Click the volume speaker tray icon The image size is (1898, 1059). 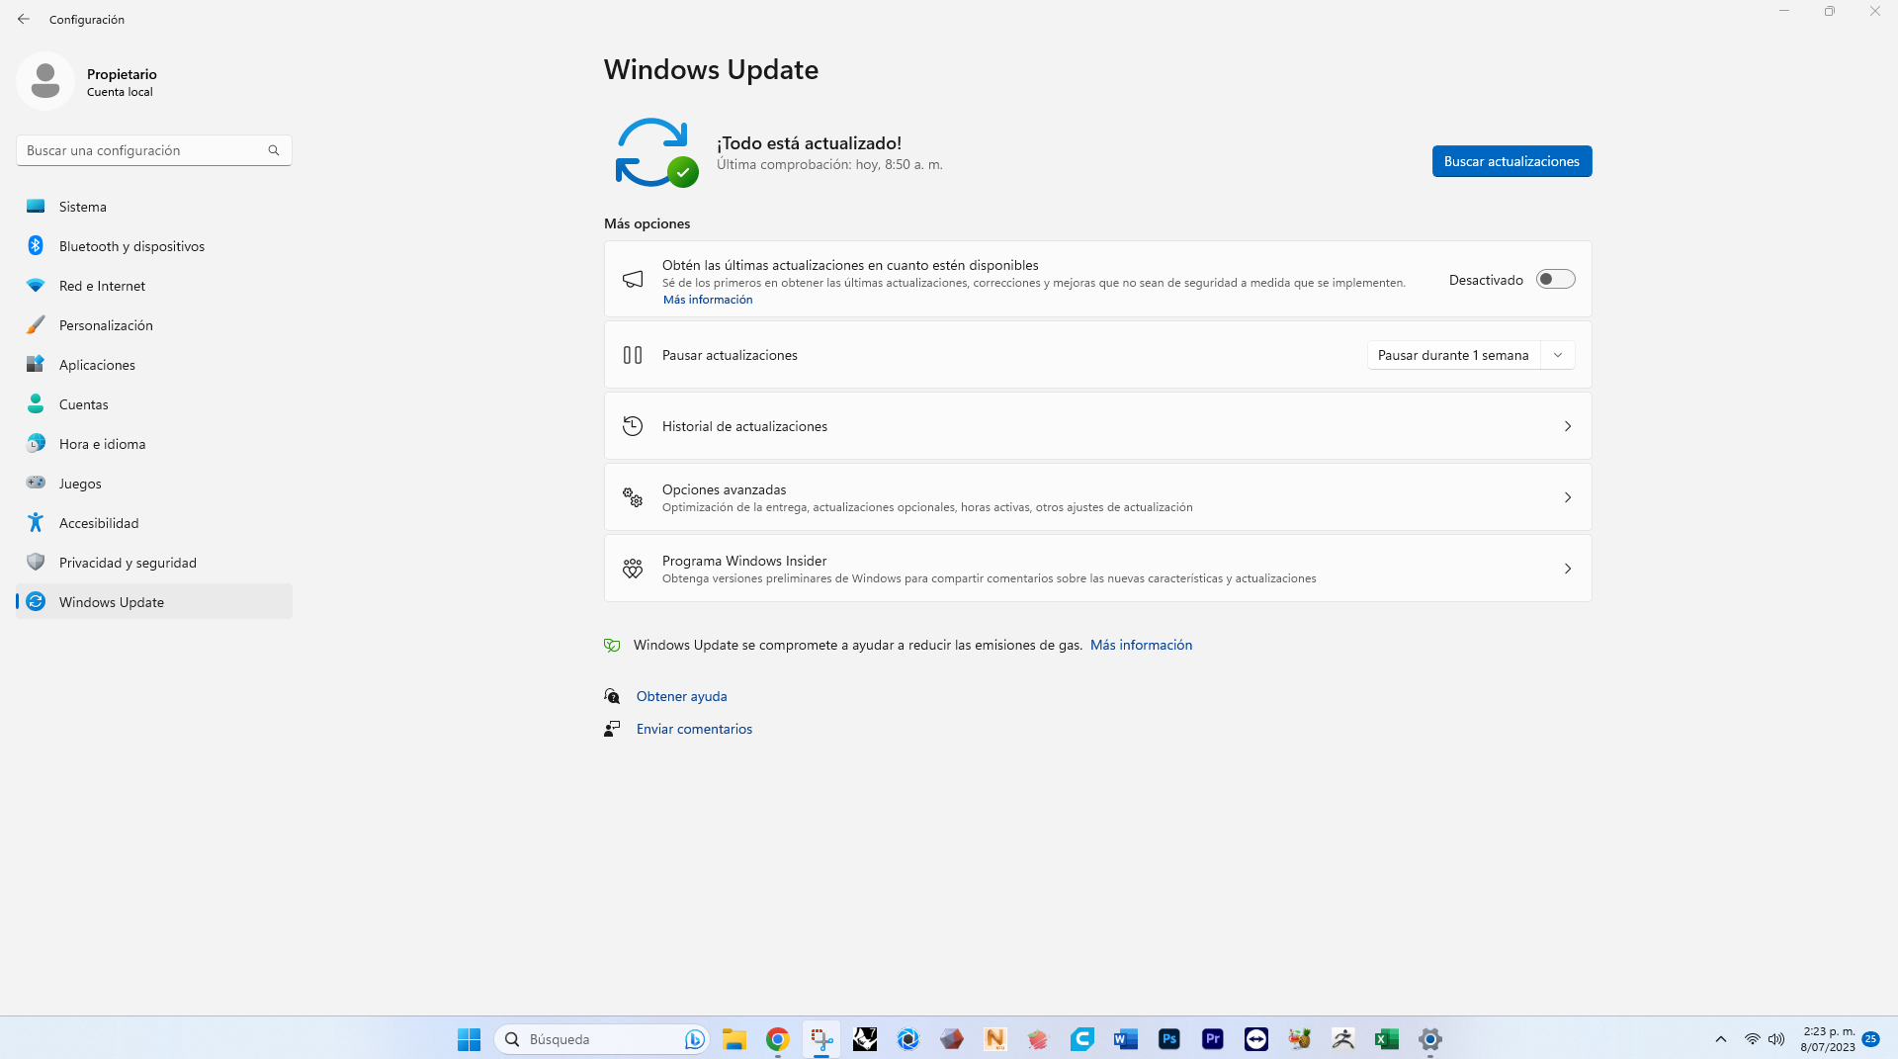point(1776,1039)
